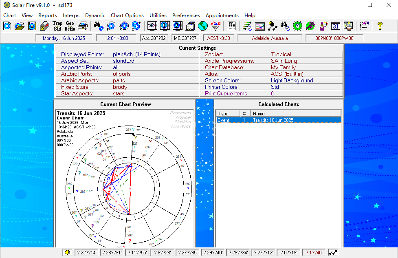This screenshot has width=398, height=258.
Task: Click the yellow question mark help icon
Action: [x=380, y=26]
